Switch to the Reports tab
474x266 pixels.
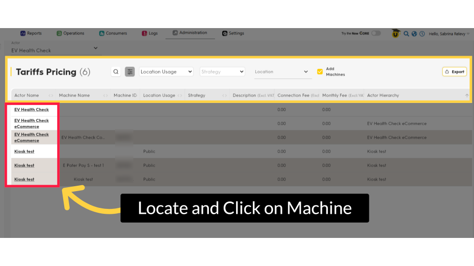[x=31, y=33]
